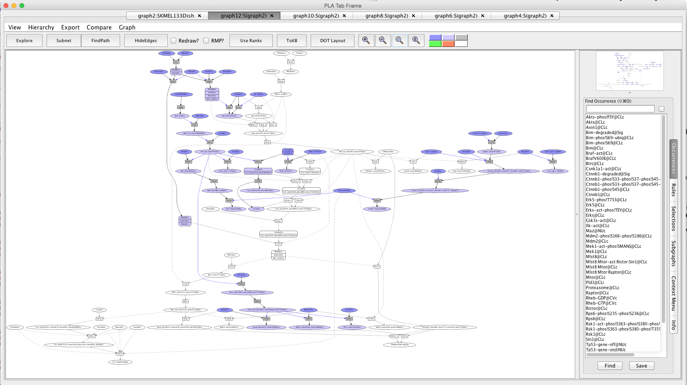687x385 pixels.
Task: Close the graph10:S(graph2) tab
Action: pos(344,16)
